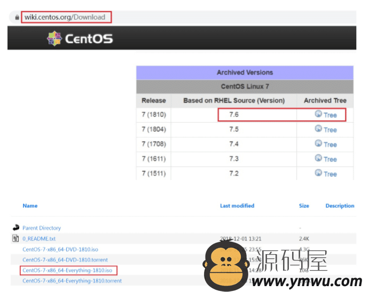
Task: Select the '7 (1511)' release cell
Action: [x=154, y=173]
